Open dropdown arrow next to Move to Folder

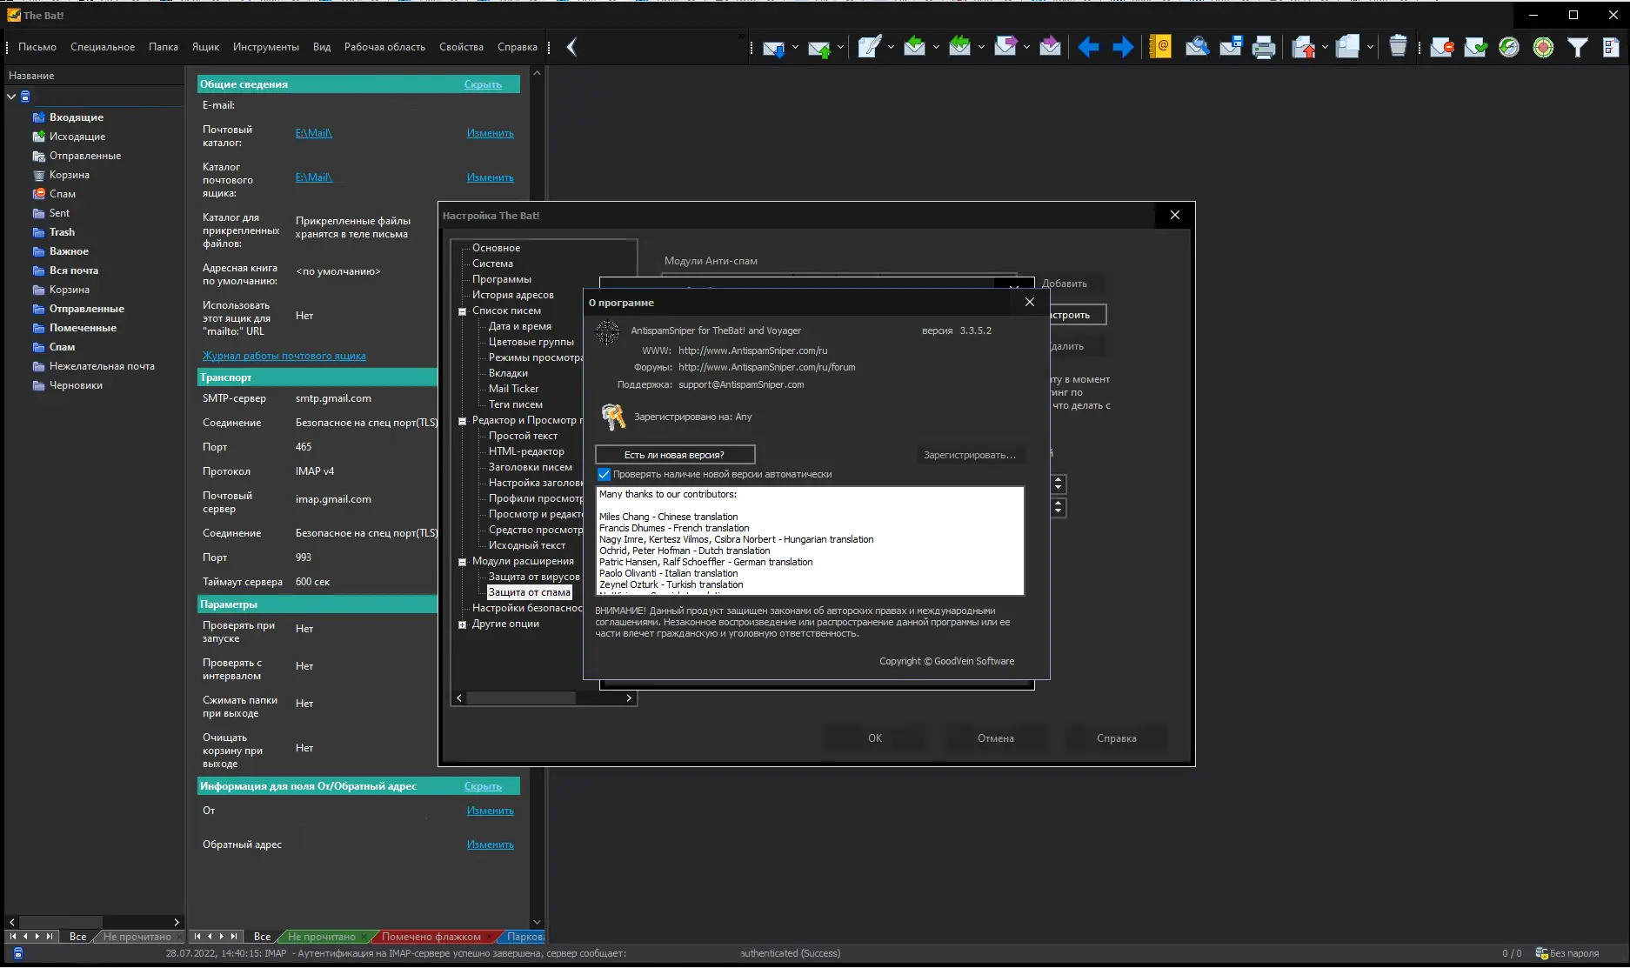pyautogui.click(x=1325, y=48)
